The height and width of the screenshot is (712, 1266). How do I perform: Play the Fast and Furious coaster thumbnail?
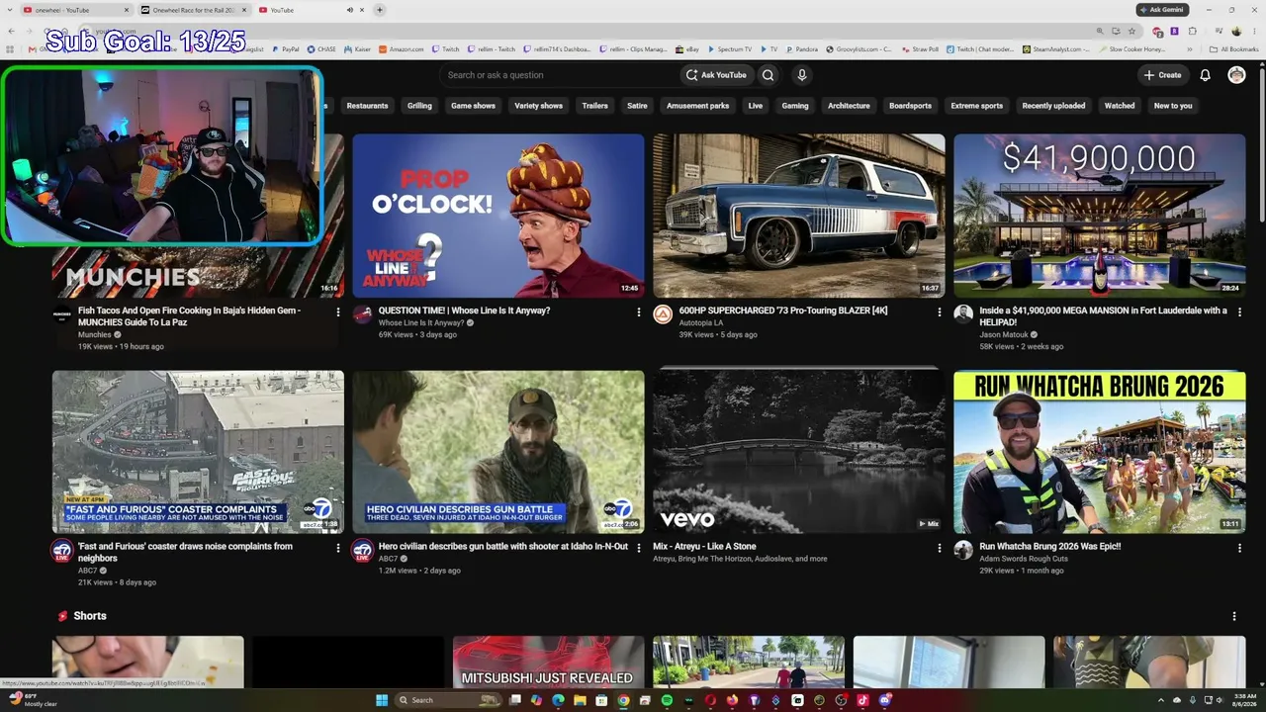tap(198, 452)
